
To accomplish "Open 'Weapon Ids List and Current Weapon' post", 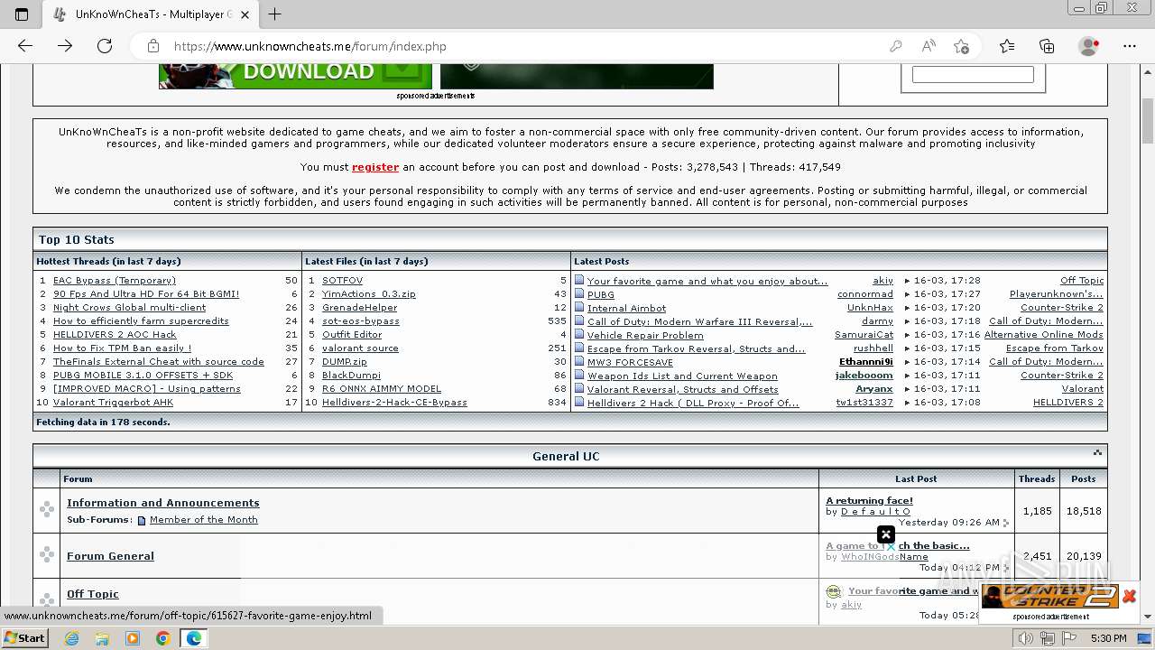I will [x=682, y=376].
